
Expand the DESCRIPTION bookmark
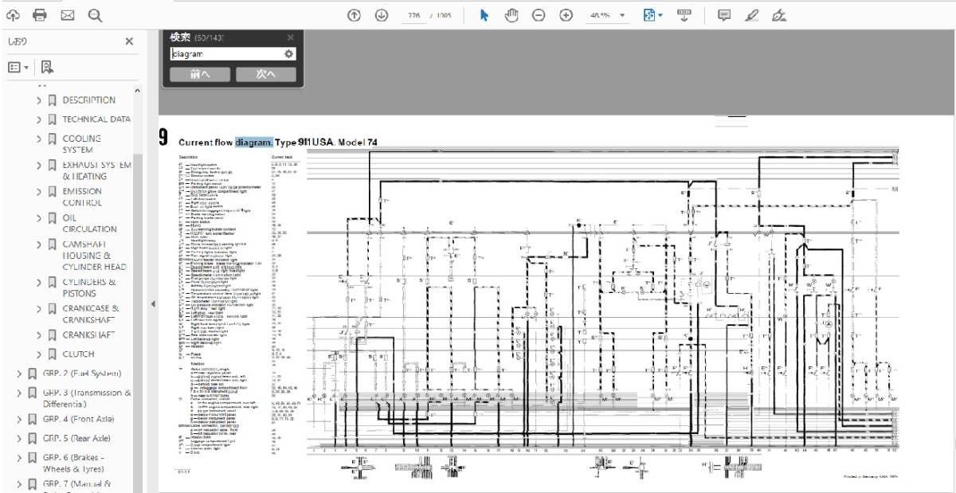(38, 100)
